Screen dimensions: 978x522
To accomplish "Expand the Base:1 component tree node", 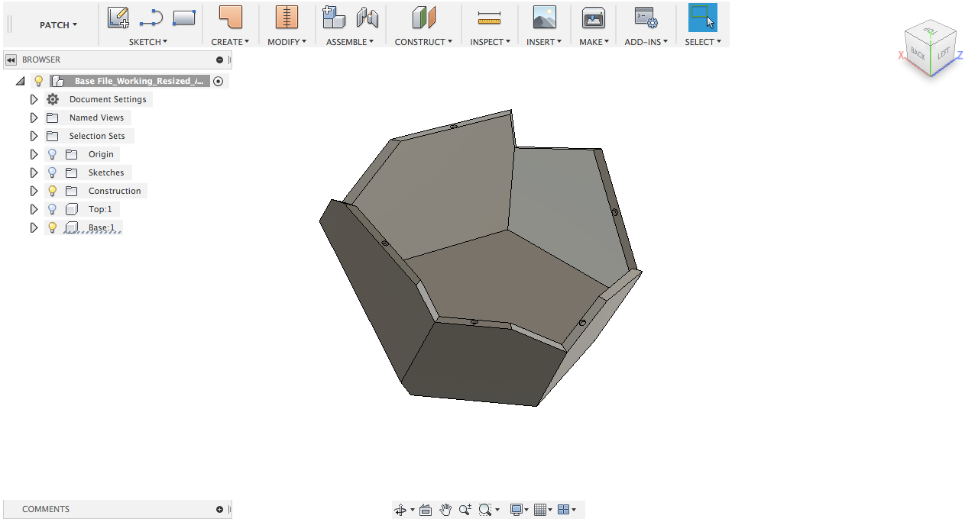I will (x=34, y=227).
